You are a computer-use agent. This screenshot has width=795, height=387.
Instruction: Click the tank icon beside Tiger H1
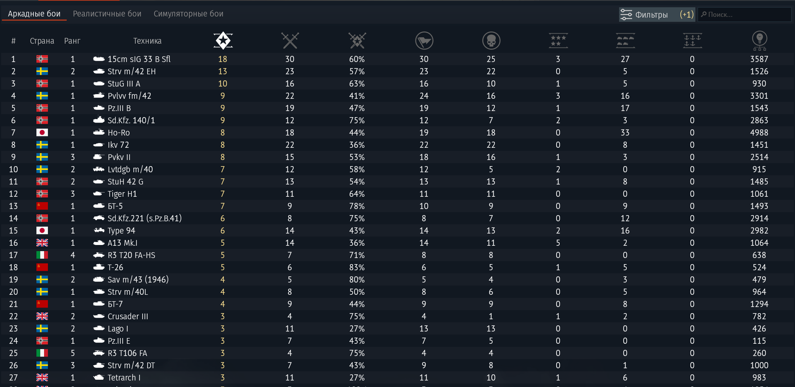(x=99, y=194)
